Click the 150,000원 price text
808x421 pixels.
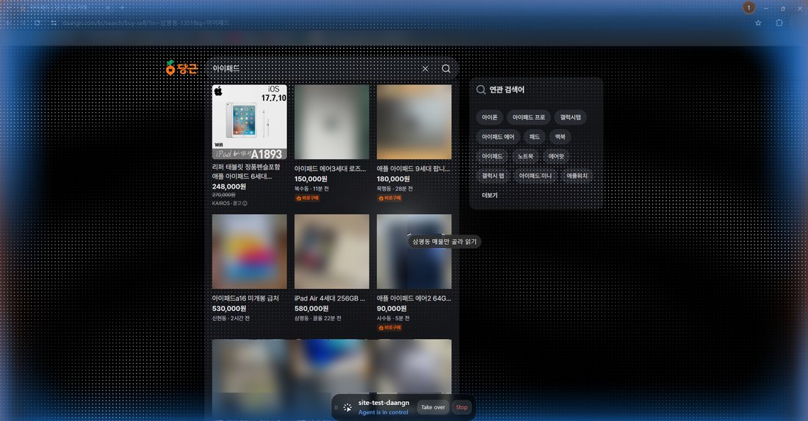(311, 179)
